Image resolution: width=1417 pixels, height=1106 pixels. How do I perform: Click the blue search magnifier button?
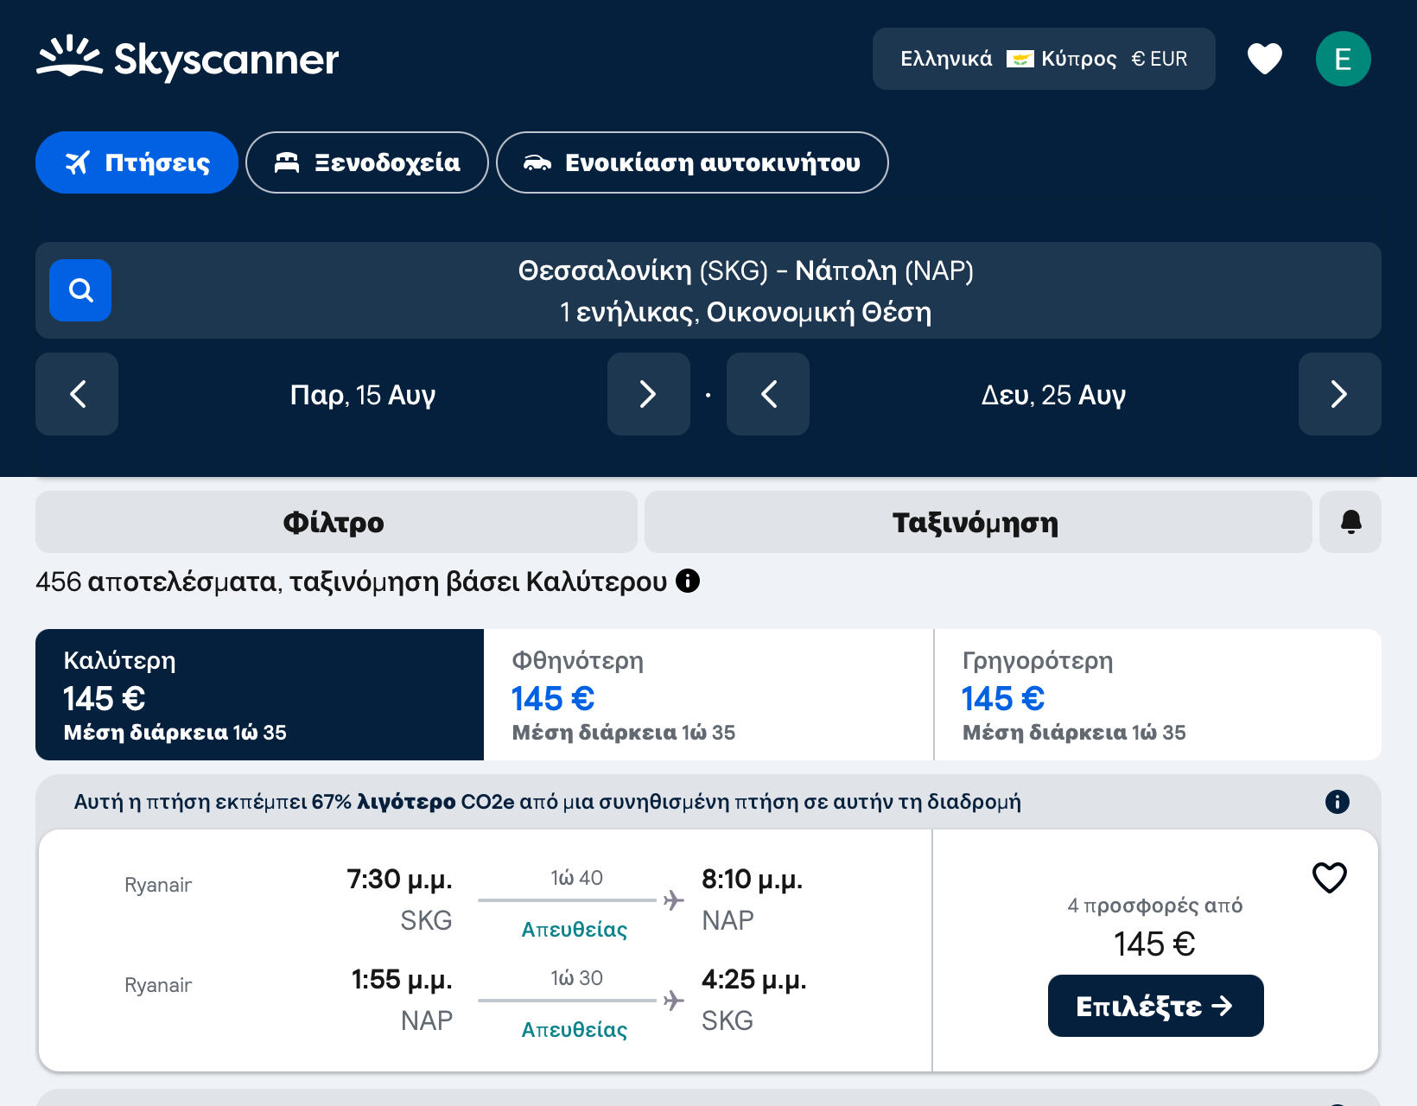coord(80,290)
